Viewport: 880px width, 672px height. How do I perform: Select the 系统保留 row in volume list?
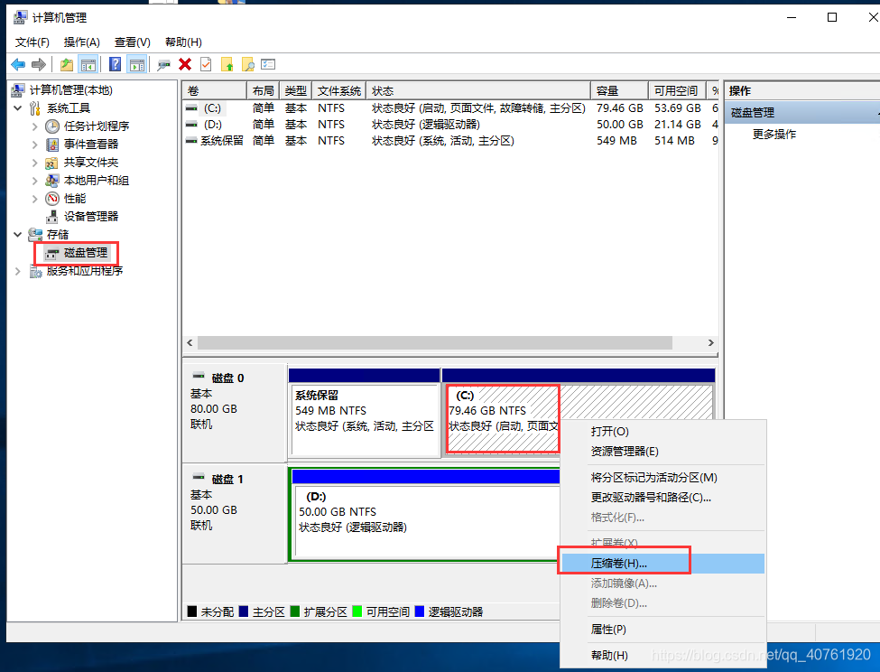tap(450, 140)
